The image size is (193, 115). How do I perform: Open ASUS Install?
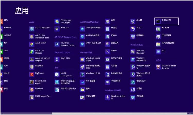click(x=38, y=44)
